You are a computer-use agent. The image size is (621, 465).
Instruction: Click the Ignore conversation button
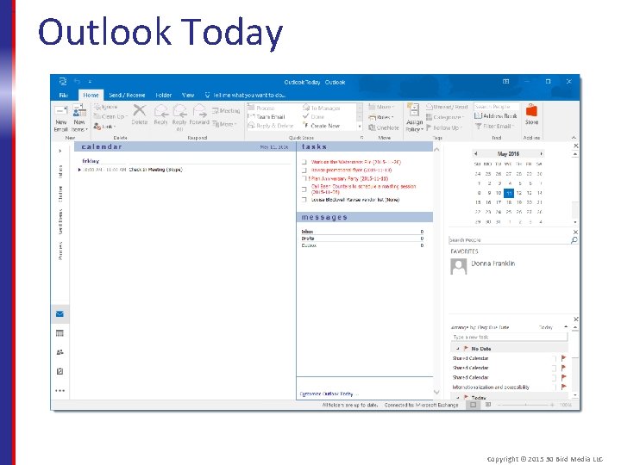pyautogui.click(x=106, y=107)
